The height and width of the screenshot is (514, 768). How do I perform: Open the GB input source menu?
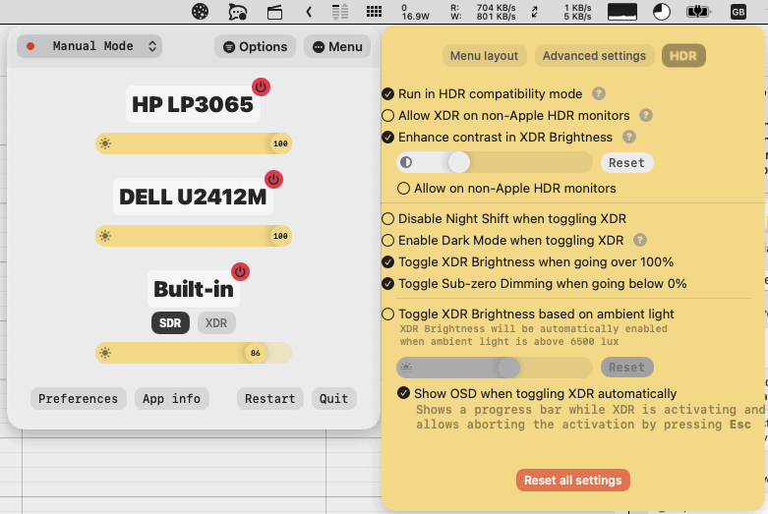738,11
